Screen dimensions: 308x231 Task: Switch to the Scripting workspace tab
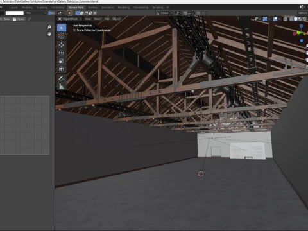(x=158, y=8)
